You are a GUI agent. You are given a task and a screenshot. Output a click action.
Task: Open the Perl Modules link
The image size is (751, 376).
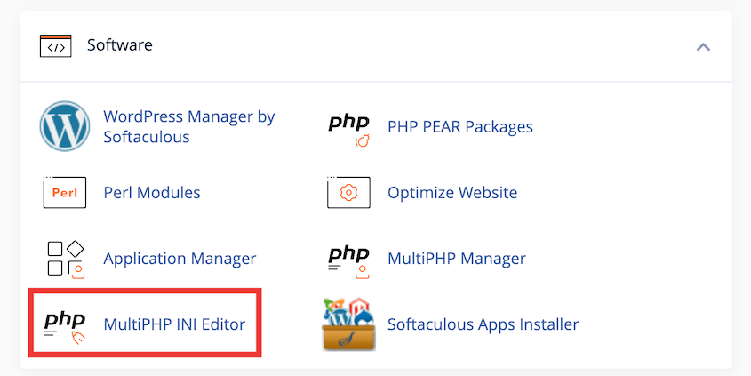tap(152, 193)
